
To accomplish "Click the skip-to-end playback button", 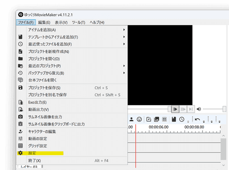I will coord(191,109).
